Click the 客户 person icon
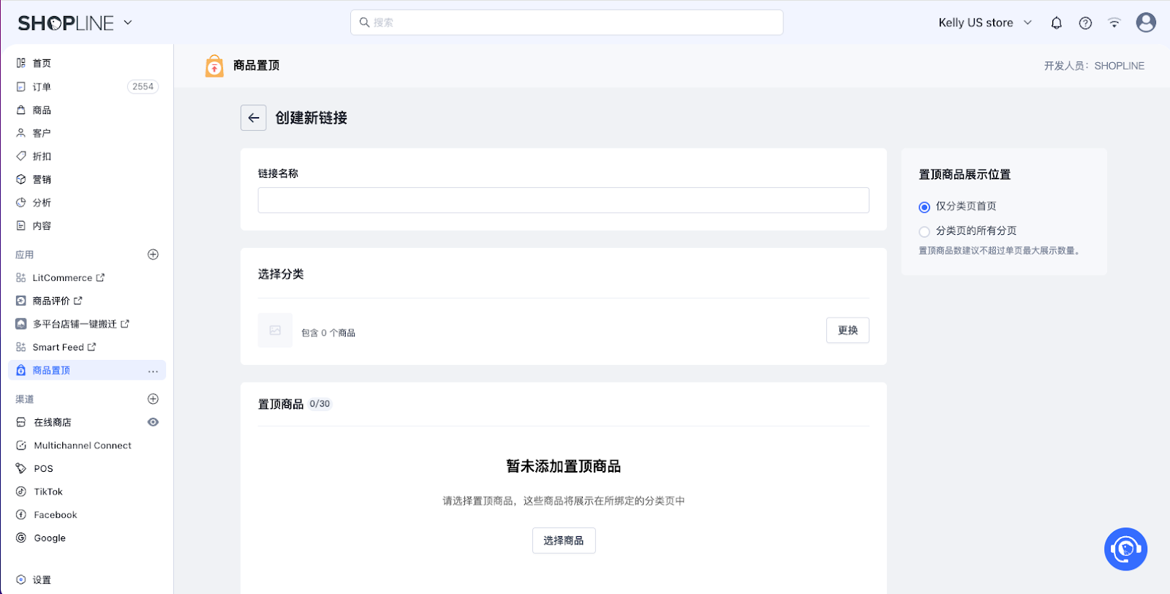1170x594 pixels. 21,133
